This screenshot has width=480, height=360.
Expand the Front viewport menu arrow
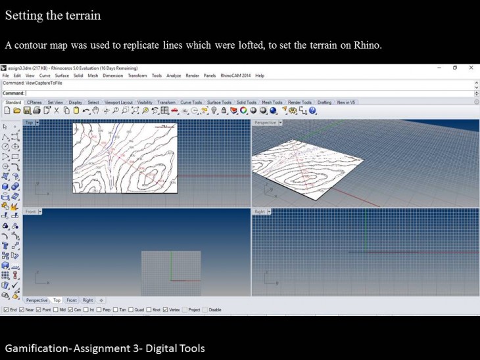click(40, 212)
